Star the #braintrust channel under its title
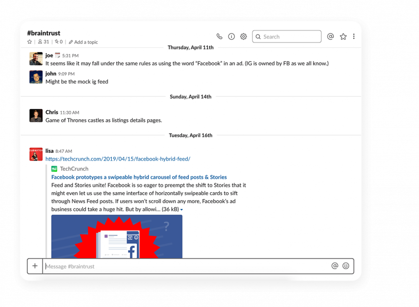Screen dimensions: 419x307 point(30,42)
